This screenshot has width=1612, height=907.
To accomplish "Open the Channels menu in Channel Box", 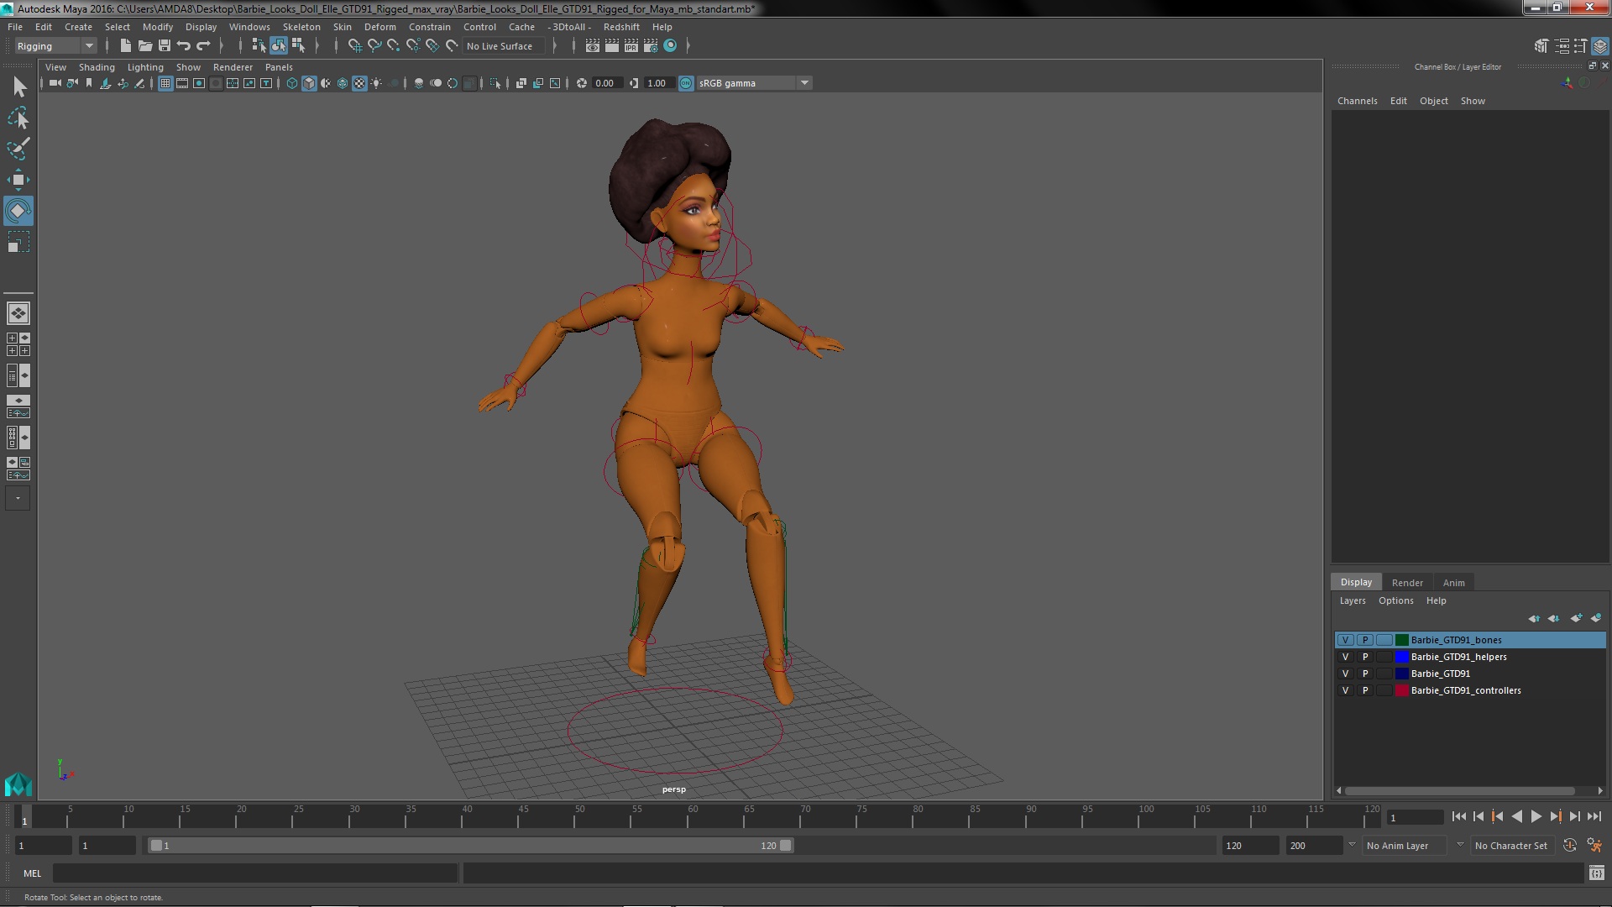I will point(1357,101).
